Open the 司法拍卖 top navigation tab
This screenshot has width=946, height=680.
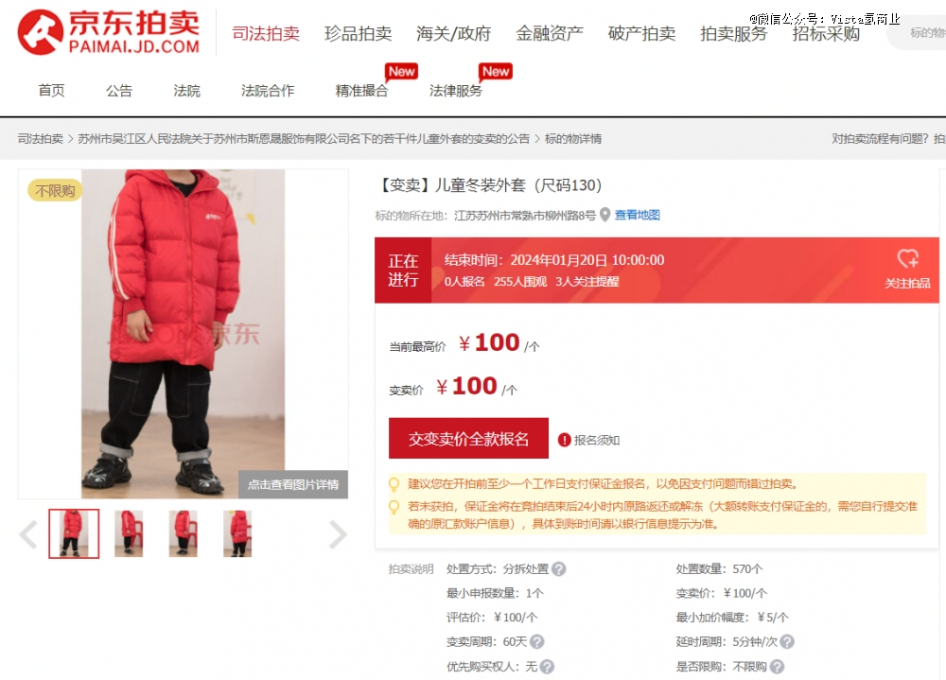[266, 33]
